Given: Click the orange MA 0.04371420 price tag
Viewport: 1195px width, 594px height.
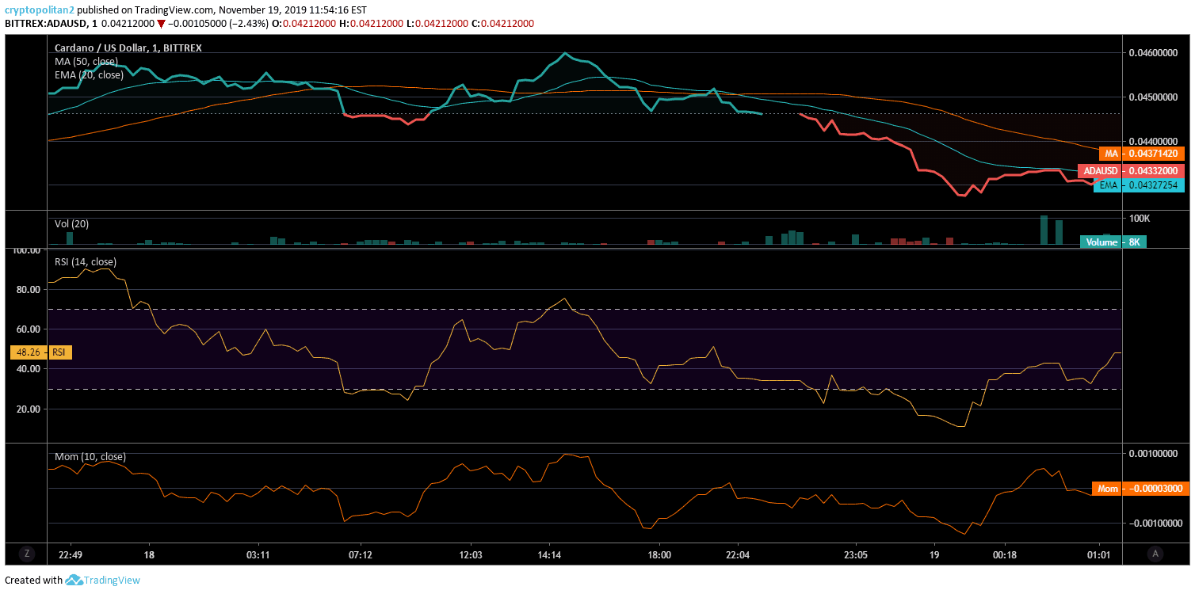Looking at the screenshot, I should tap(1141, 154).
